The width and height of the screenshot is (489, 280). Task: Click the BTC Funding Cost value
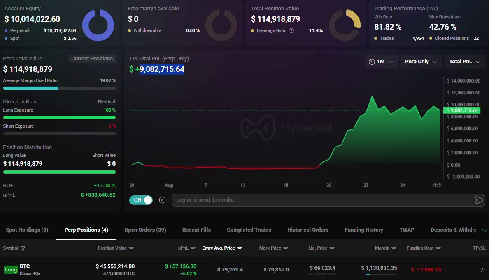[x=426, y=270]
